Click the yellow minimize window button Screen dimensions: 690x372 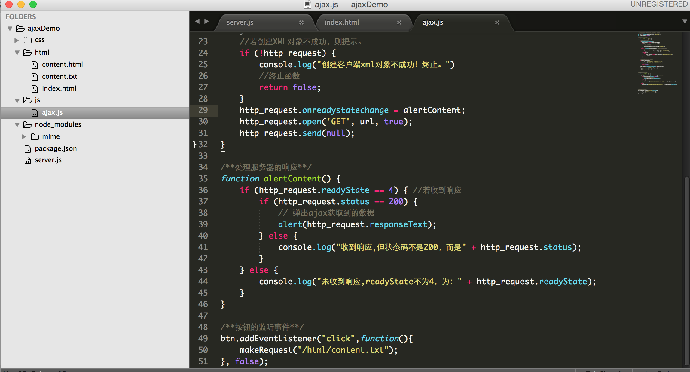pos(21,4)
